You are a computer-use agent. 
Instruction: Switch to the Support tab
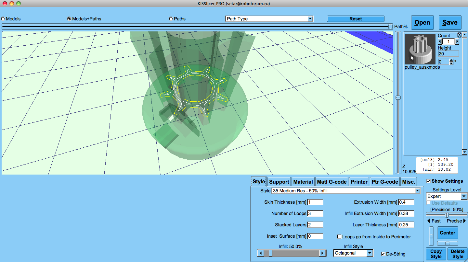pyautogui.click(x=279, y=182)
